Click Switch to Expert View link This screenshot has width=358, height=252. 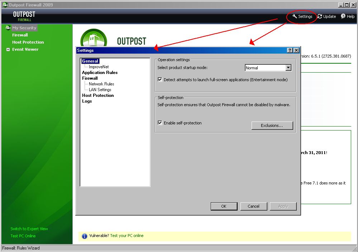[29, 229]
